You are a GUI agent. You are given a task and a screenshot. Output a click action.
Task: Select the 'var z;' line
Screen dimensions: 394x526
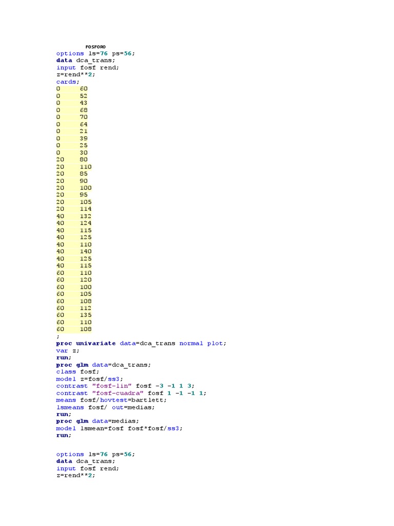(68, 351)
